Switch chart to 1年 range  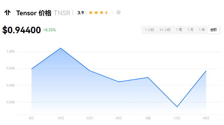(x=202, y=30)
